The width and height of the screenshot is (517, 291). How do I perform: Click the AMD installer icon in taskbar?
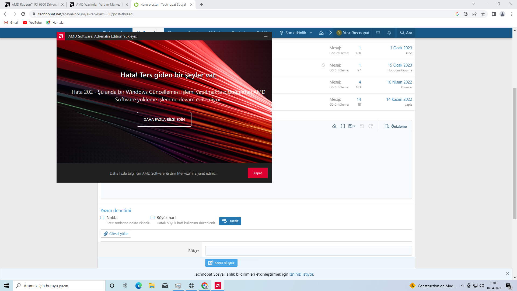(218, 286)
